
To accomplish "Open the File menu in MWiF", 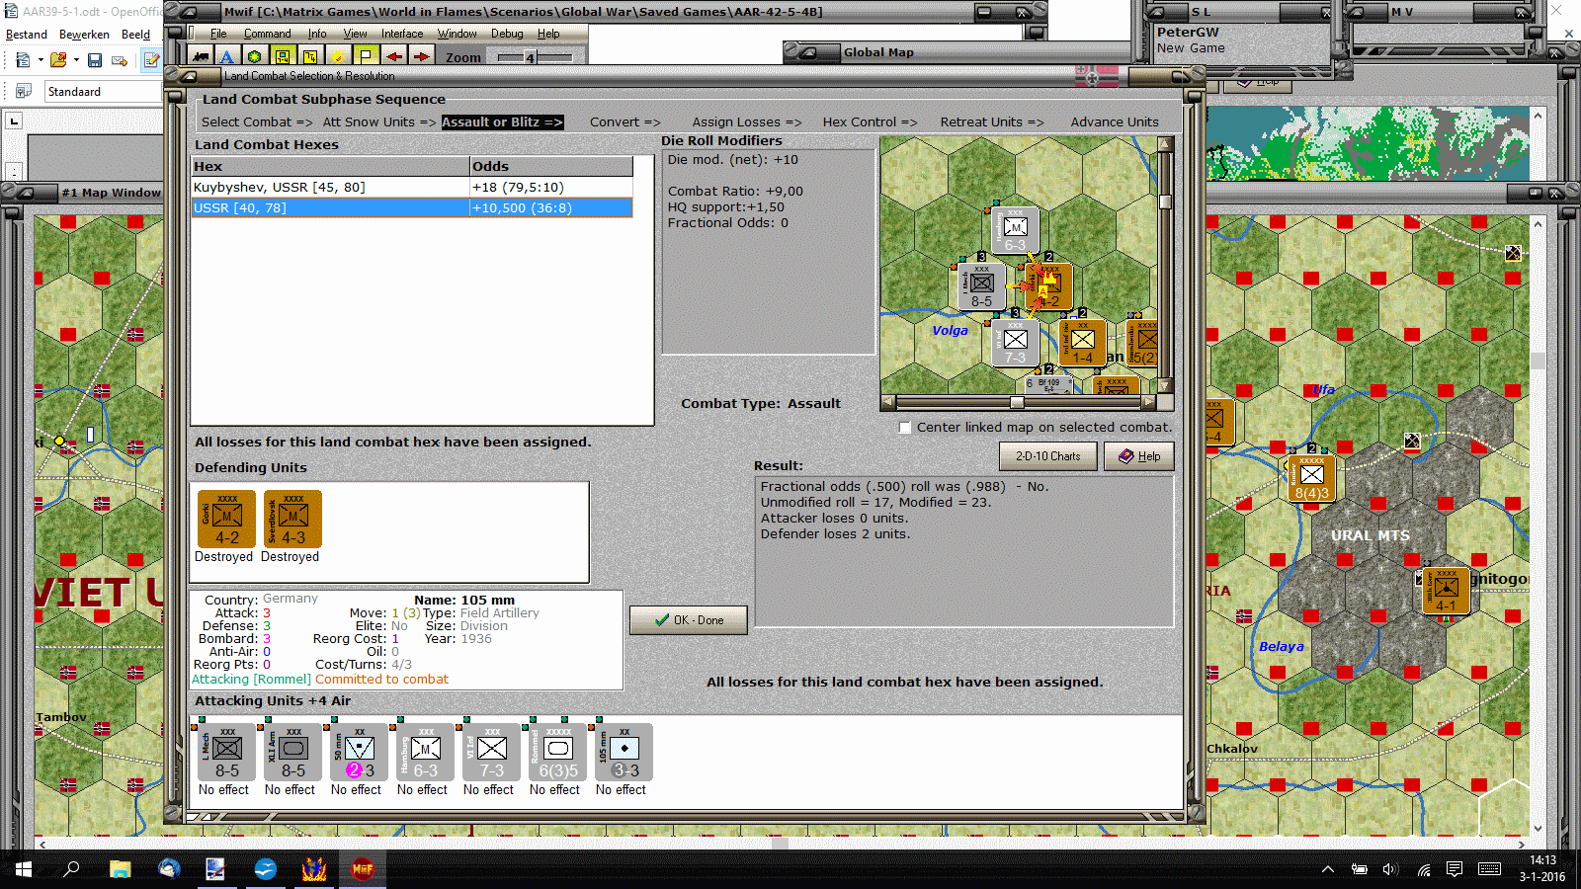I will [218, 34].
